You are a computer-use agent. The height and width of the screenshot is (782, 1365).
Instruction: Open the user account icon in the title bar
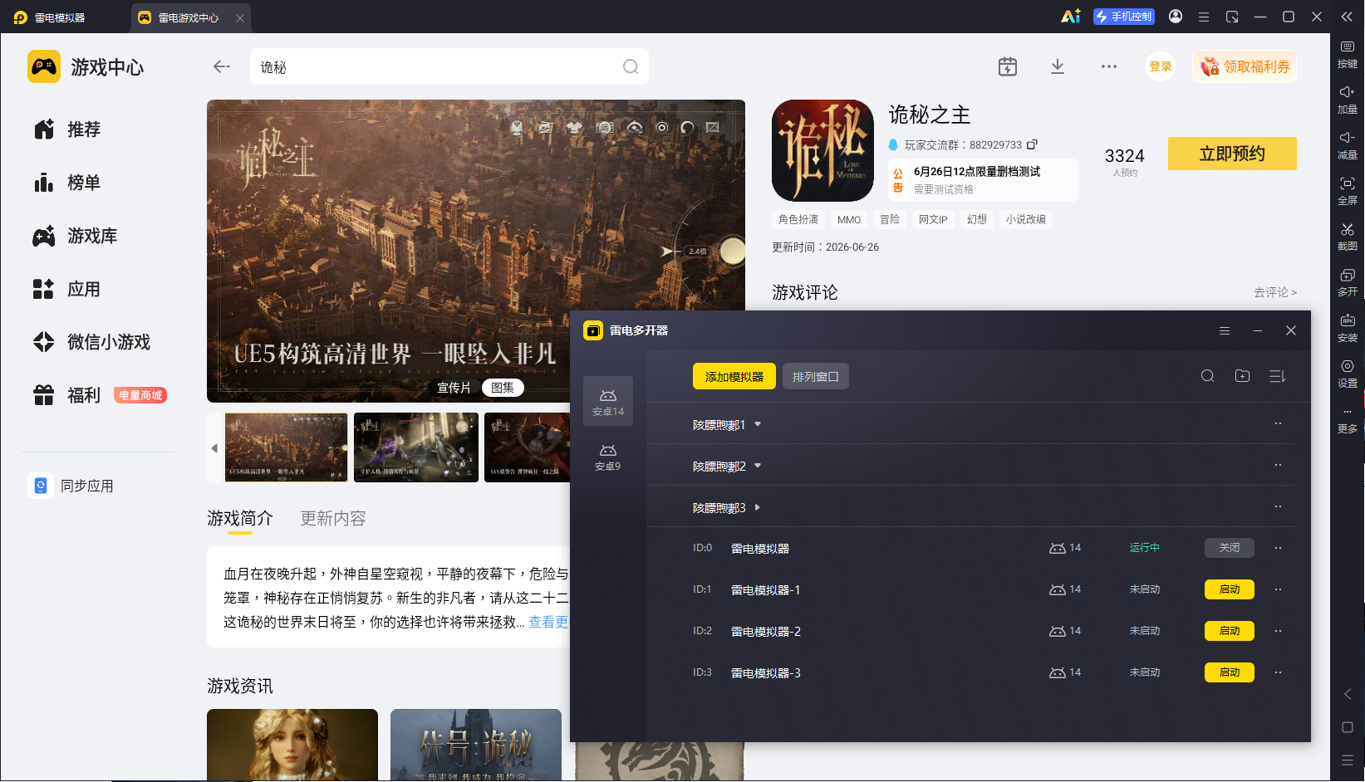[x=1176, y=17]
